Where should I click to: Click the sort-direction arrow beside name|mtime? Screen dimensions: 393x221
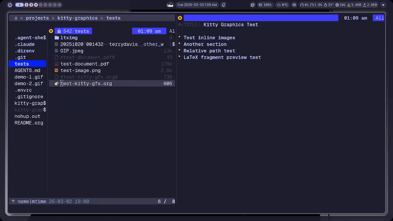tap(13, 201)
